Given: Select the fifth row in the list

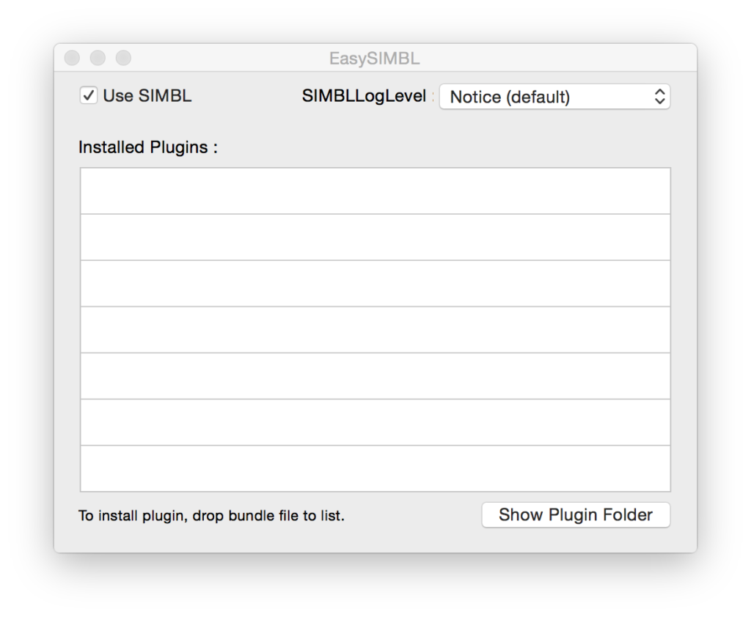Looking at the screenshot, I should click(375, 375).
